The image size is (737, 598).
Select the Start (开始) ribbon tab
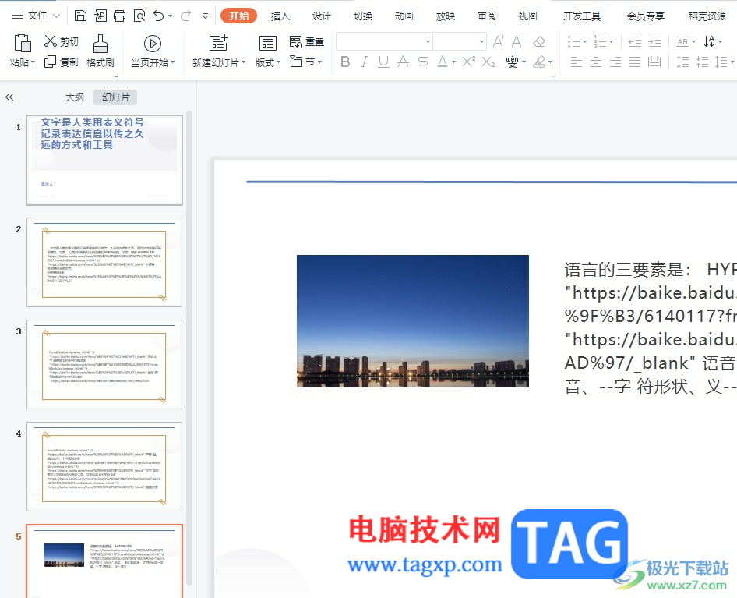(238, 16)
